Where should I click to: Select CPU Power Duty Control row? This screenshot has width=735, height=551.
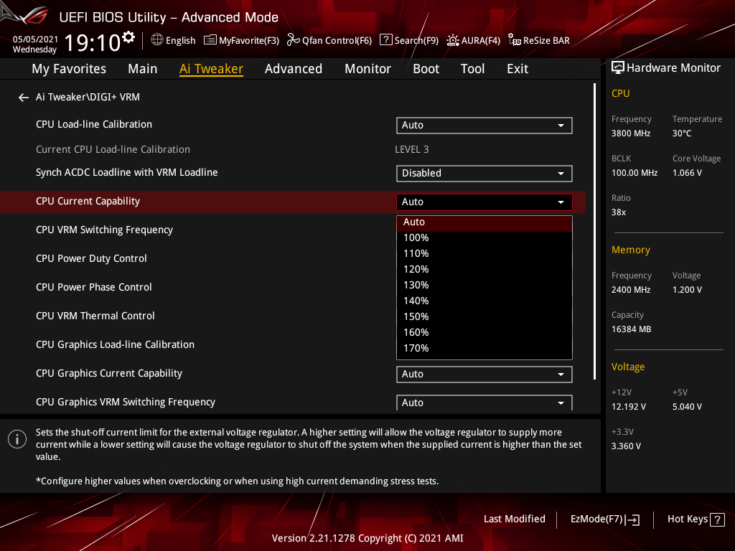91,258
